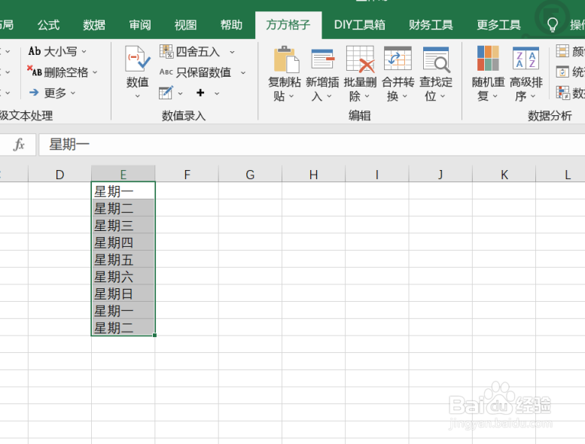Open the 视图 ribbon tab
This screenshot has height=444, width=585.
click(x=185, y=25)
